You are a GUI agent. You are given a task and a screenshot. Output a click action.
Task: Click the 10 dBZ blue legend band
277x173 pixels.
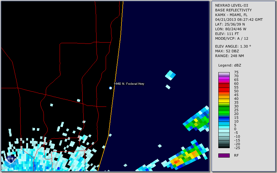pos(224,124)
